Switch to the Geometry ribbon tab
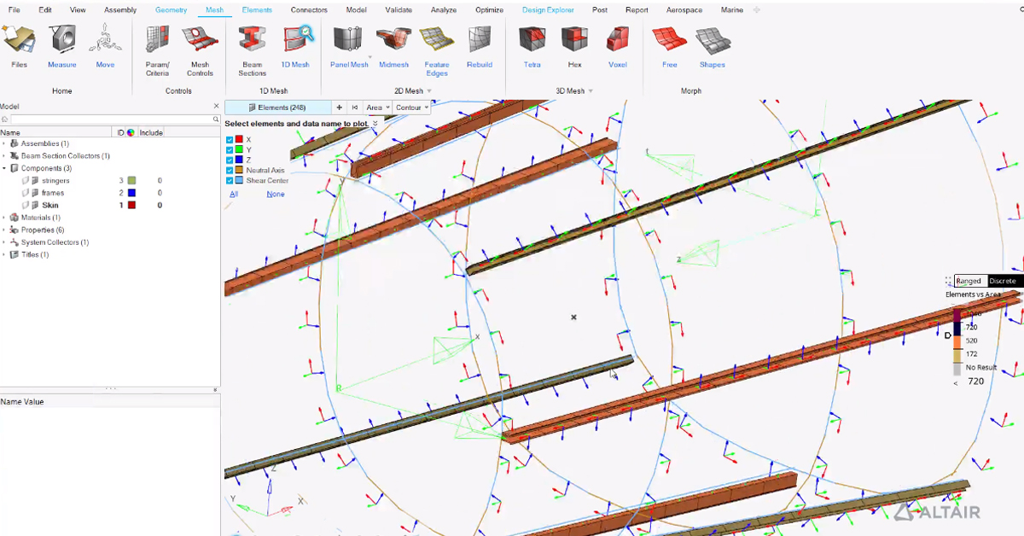 pyautogui.click(x=171, y=10)
